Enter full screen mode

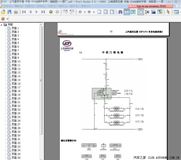tap(133, 12)
